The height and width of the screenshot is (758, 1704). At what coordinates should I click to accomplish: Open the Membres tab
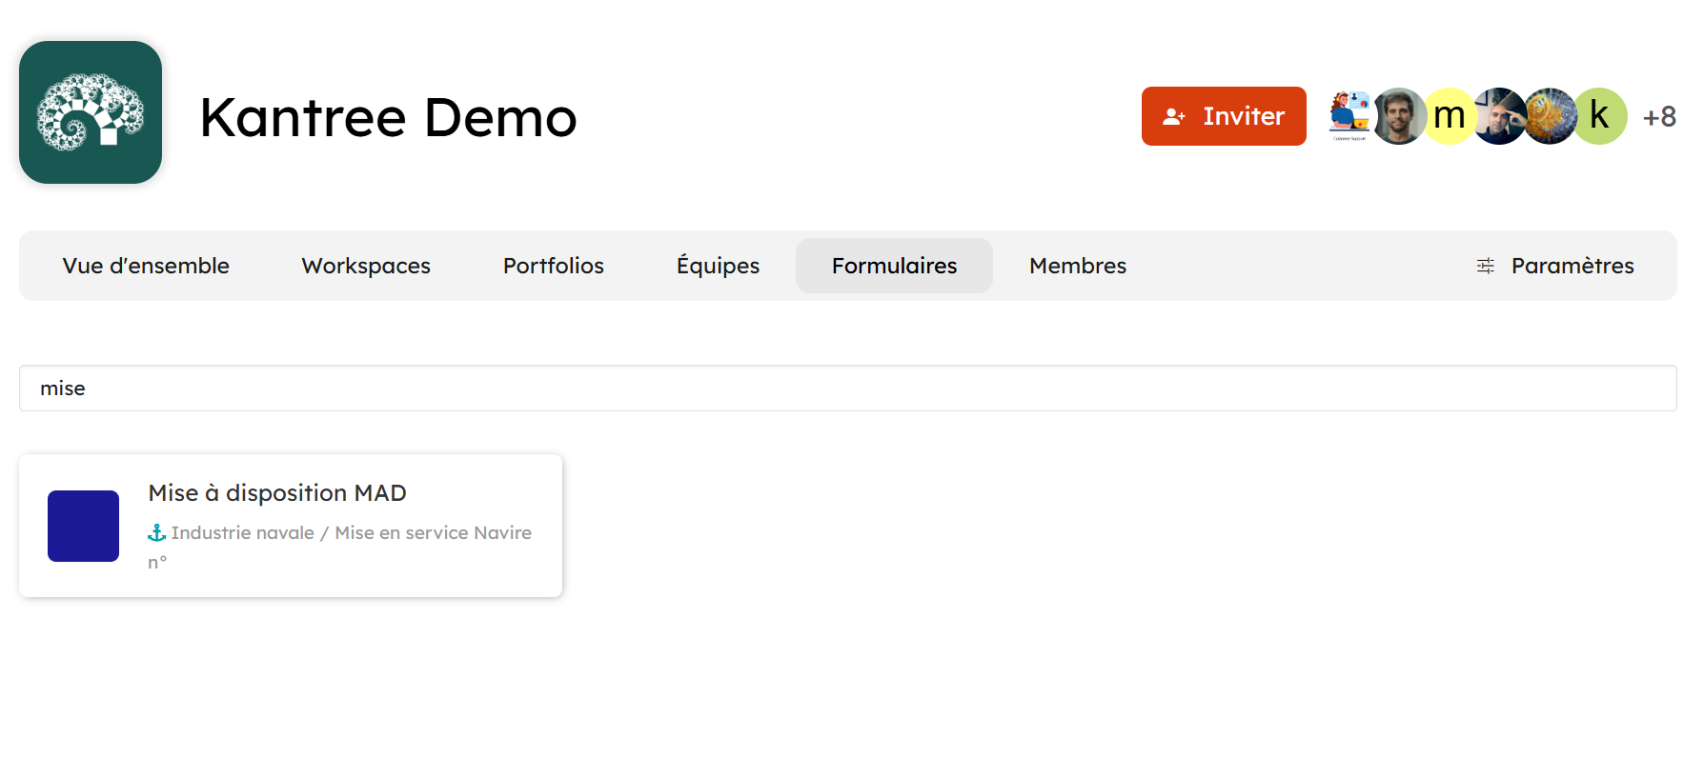[1078, 266]
